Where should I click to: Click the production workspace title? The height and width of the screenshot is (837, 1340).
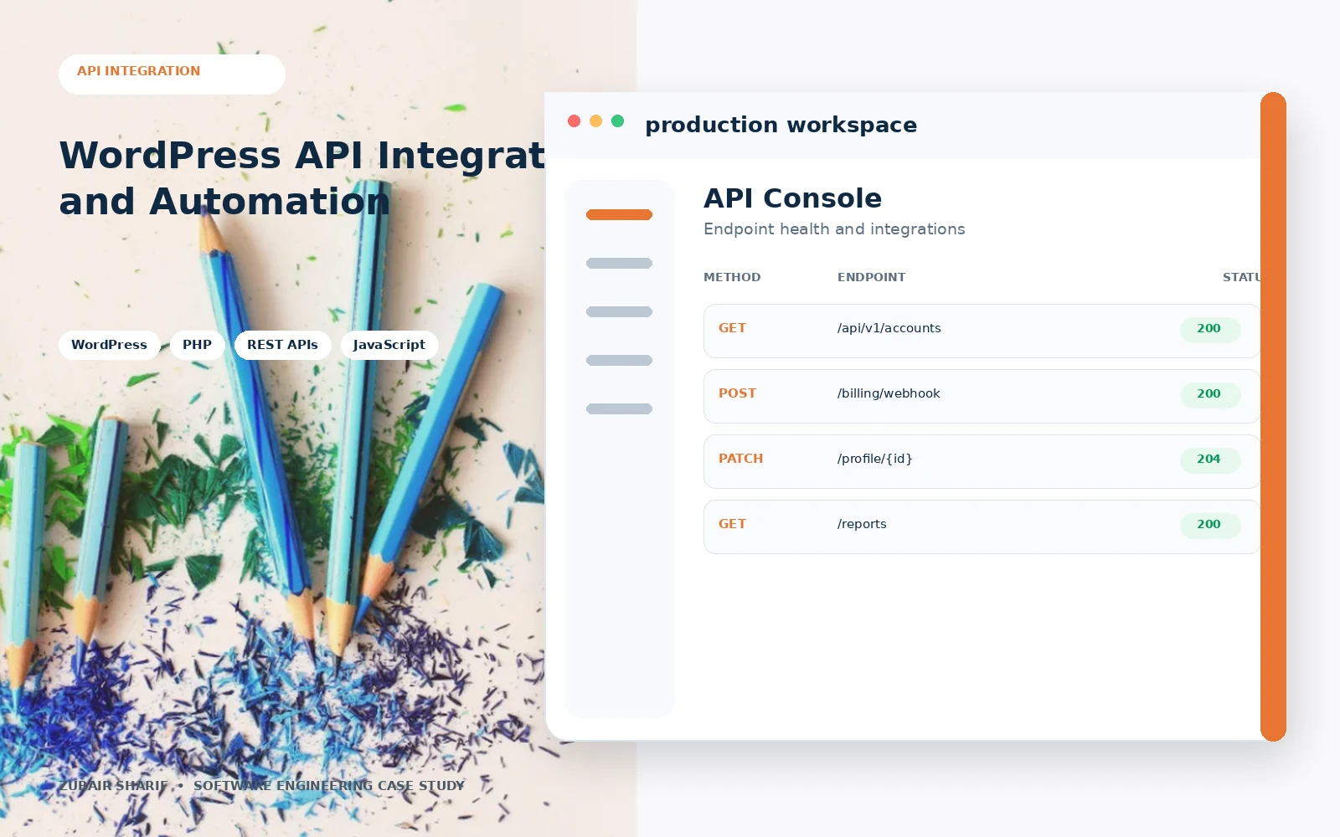[x=781, y=125]
